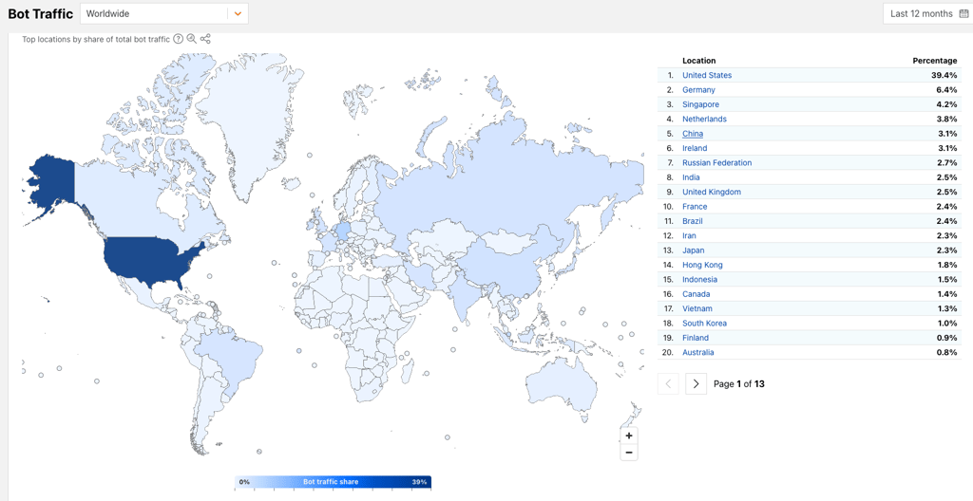Open the Finland location link
The image size is (973, 501).
(x=696, y=337)
